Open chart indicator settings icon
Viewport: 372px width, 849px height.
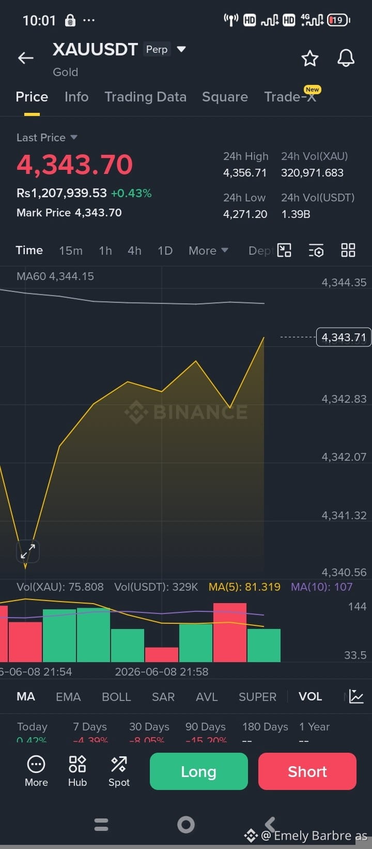tap(316, 251)
